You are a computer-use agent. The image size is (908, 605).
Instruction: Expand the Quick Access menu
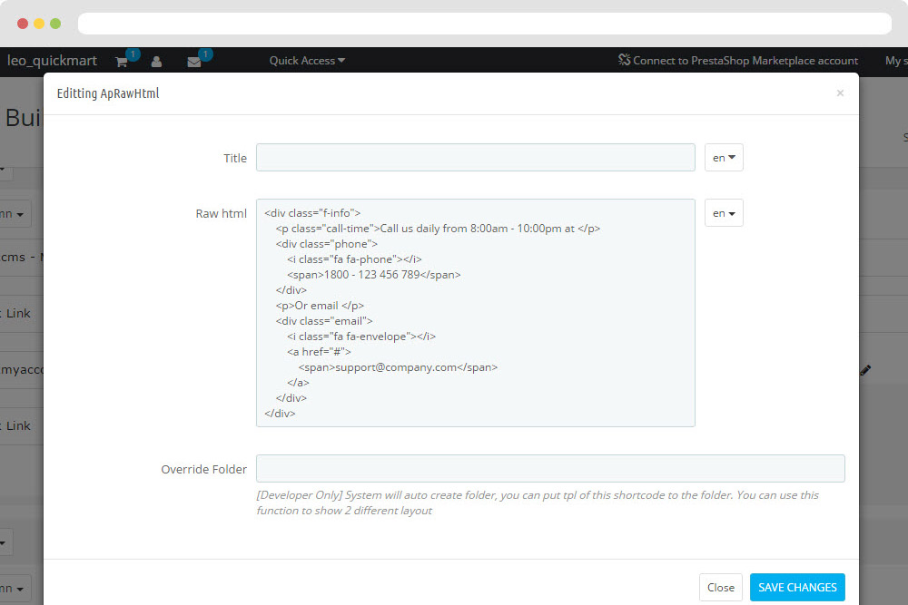(307, 61)
